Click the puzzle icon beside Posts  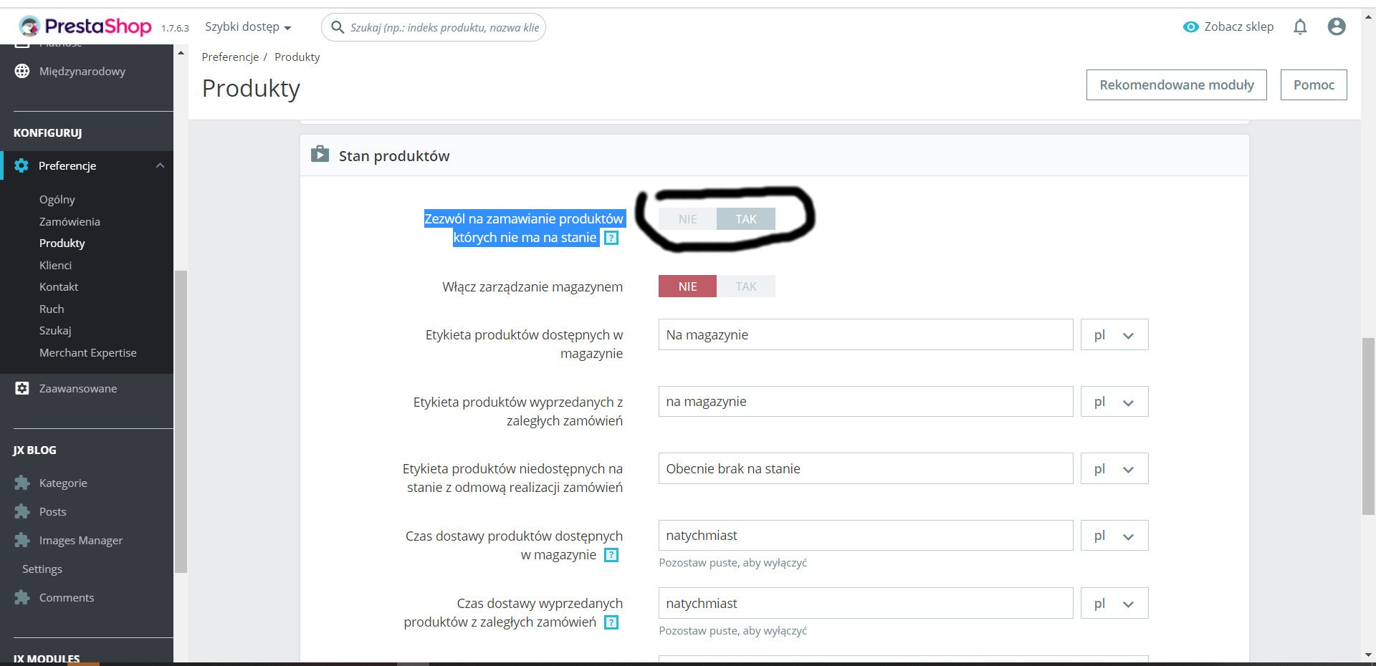pos(22,511)
